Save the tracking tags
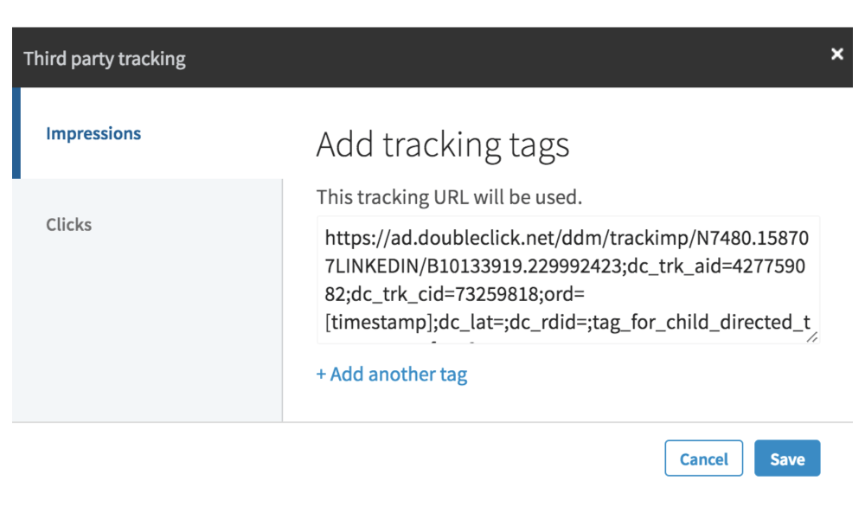This screenshot has height=519, width=865. [x=787, y=459]
